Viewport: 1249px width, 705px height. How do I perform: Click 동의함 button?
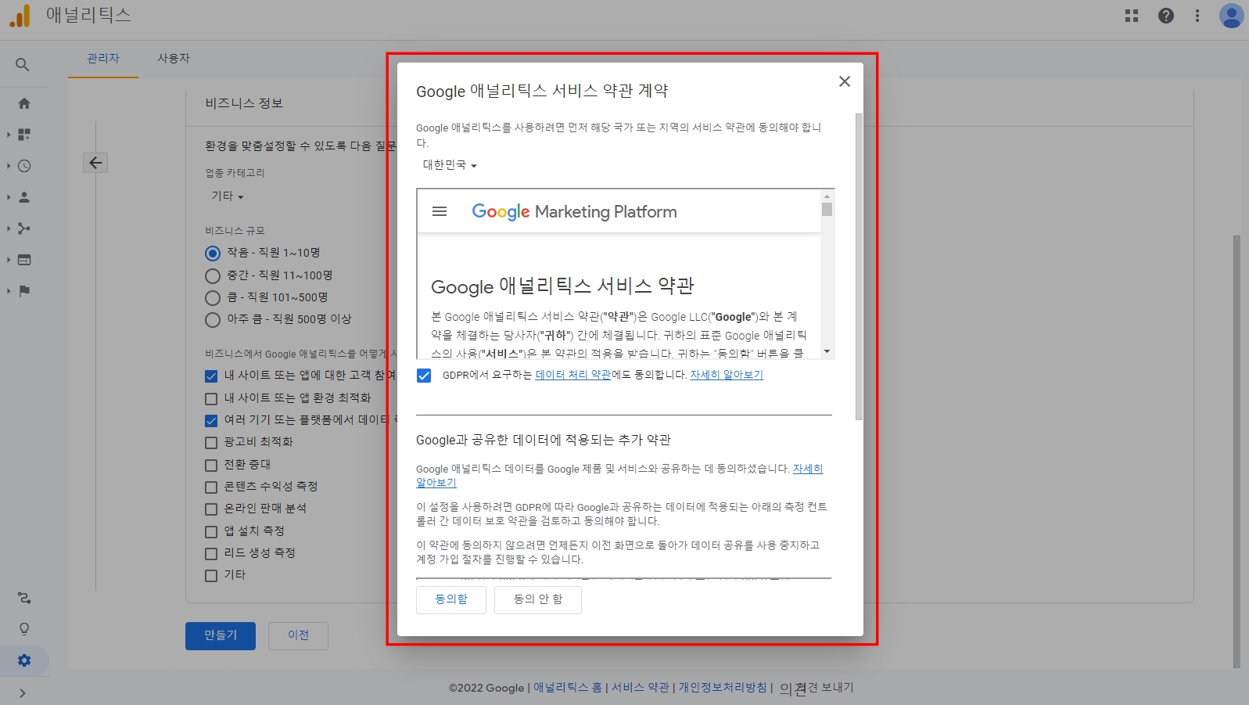(451, 599)
